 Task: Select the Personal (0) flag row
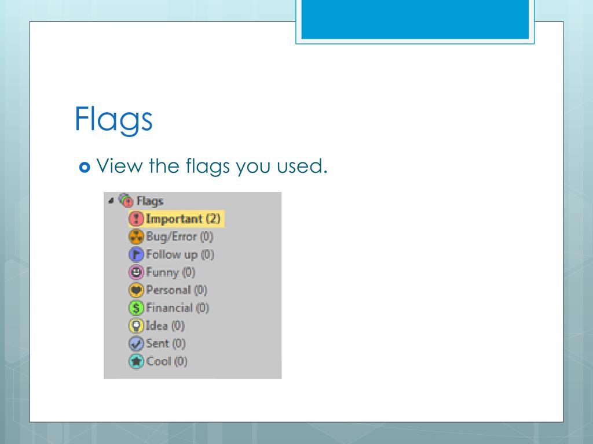(168, 290)
